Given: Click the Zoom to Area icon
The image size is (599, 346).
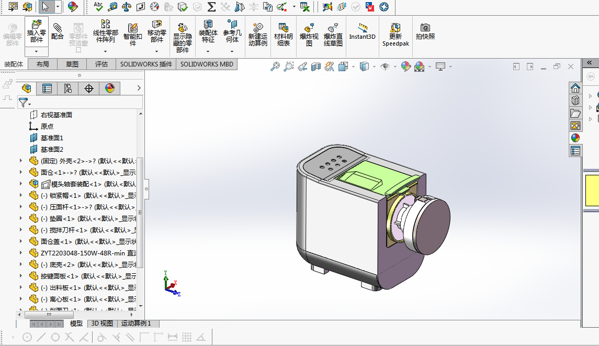Looking at the screenshot, I should (289, 66).
